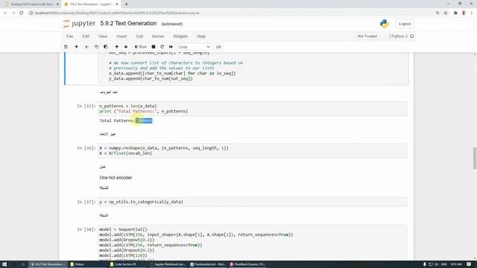Image resolution: width=477 pixels, height=268 pixels.
Task: Open the notification center icon in the system tray
Action: pyautogui.click(x=469, y=264)
